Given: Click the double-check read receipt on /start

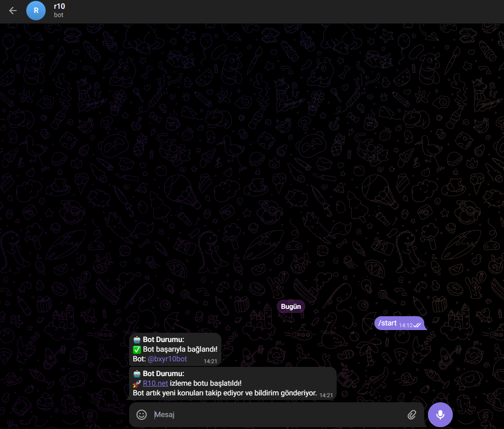Looking at the screenshot, I should click(x=417, y=325).
